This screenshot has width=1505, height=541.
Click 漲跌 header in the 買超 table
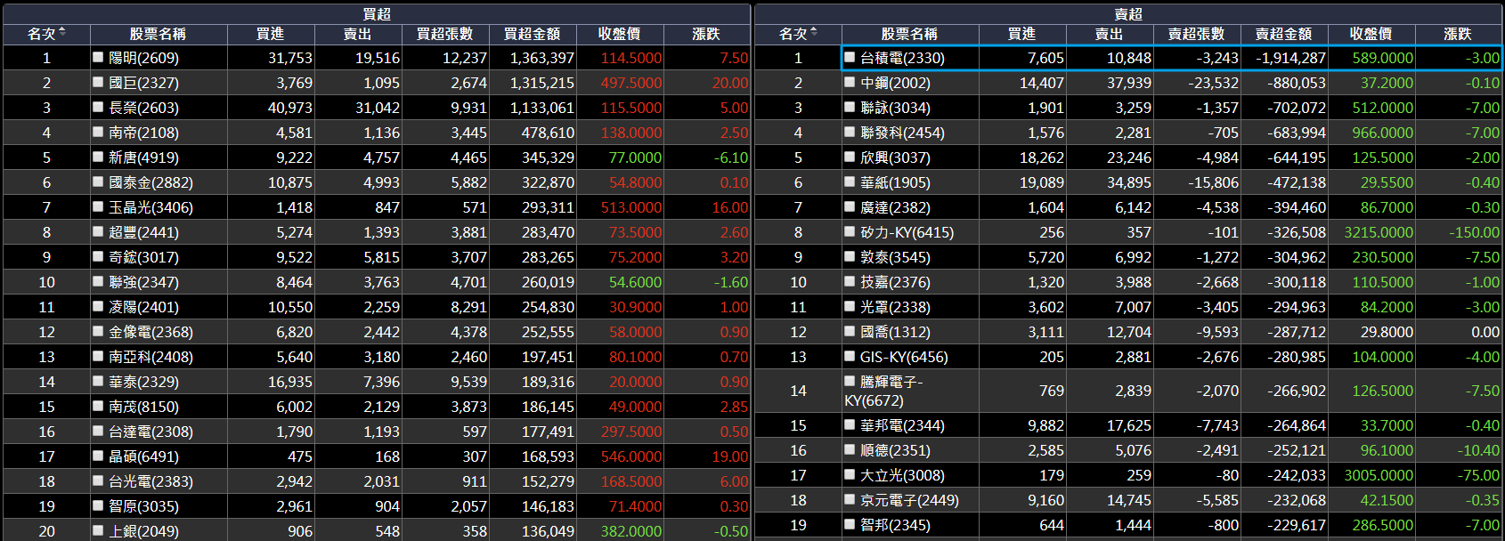click(x=706, y=34)
